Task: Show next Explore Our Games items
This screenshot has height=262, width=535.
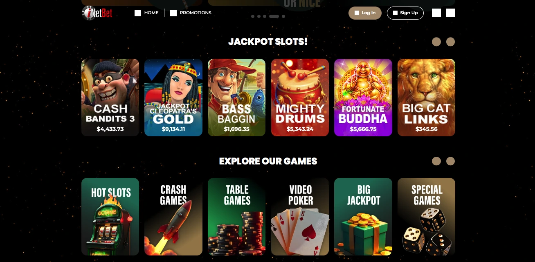Action: point(450,161)
